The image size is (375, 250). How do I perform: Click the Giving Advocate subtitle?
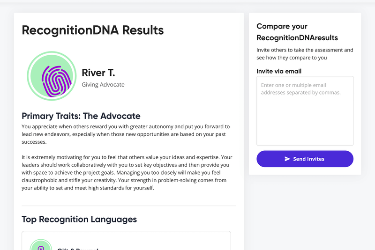point(103,85)
